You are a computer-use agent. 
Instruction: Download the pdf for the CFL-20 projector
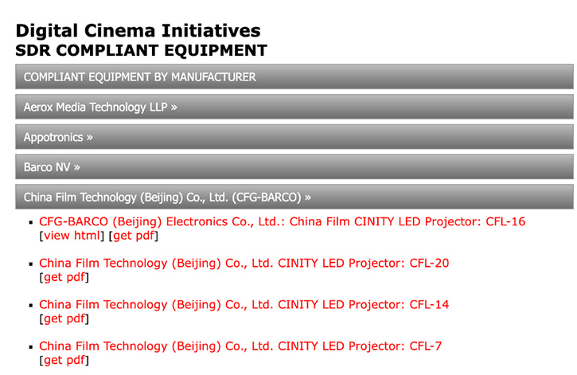[64, 277]
